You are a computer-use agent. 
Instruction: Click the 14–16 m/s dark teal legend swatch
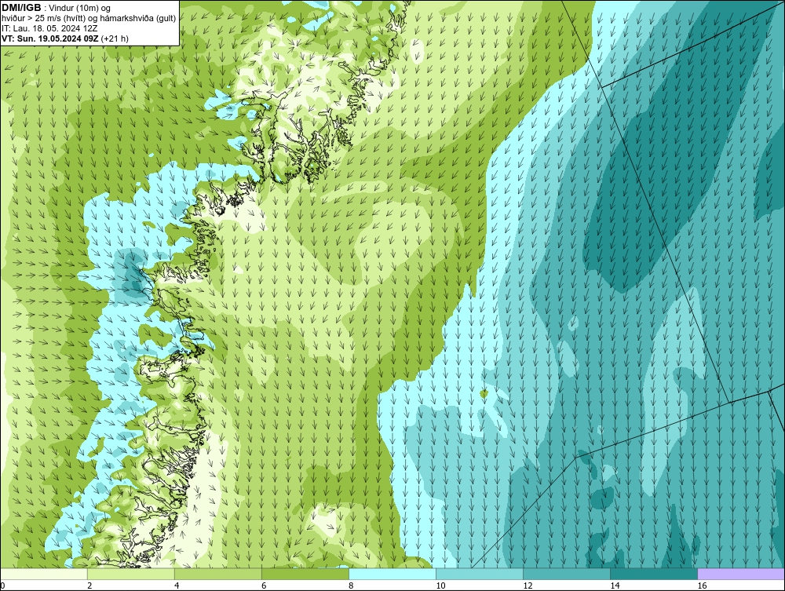tap(654, 574)
